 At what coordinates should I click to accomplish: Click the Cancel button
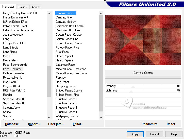(x=154, y=134)
